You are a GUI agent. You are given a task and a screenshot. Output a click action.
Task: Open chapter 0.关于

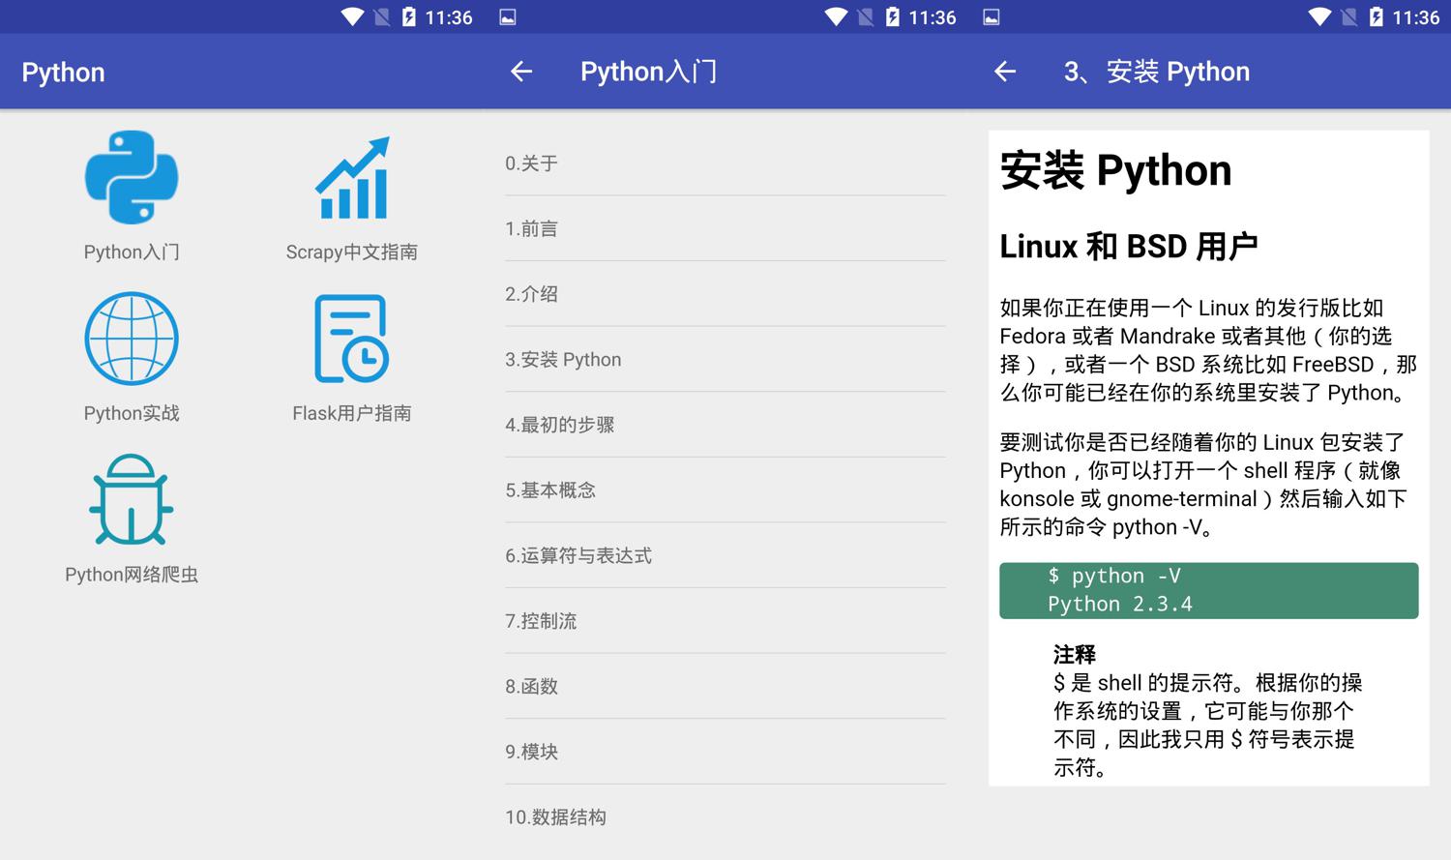pyautogui.click(x=725, y=163)
